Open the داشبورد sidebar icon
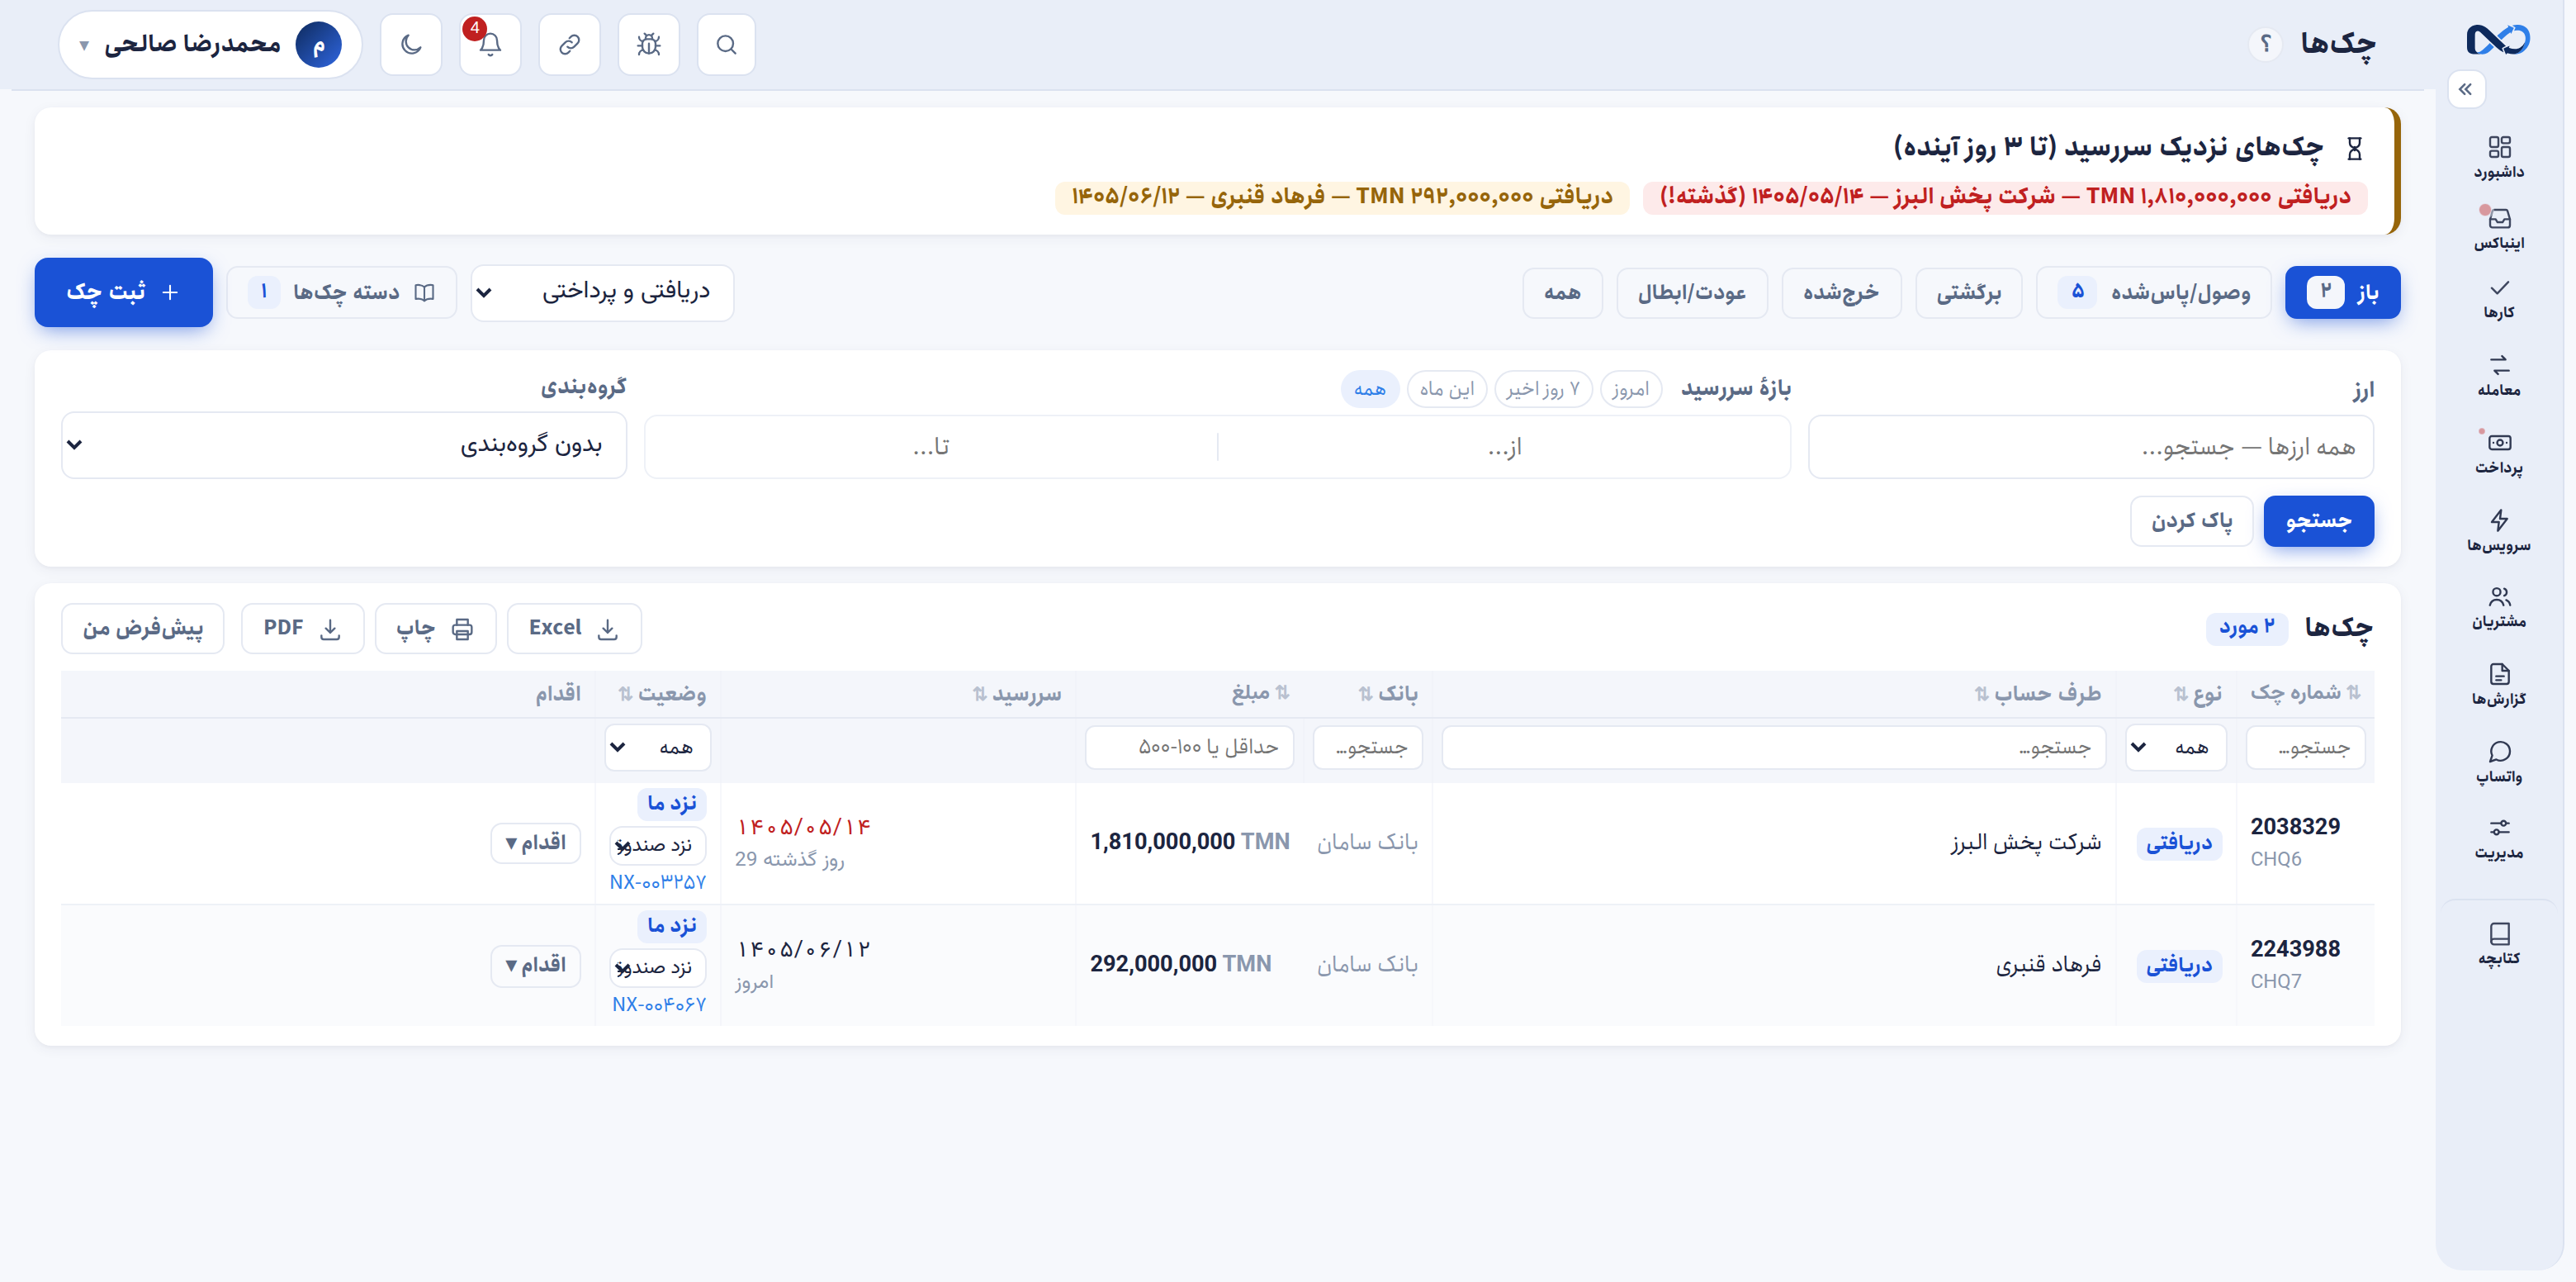The image size is (2576, 1282). pyautogui.click(x=2499, y=157)
